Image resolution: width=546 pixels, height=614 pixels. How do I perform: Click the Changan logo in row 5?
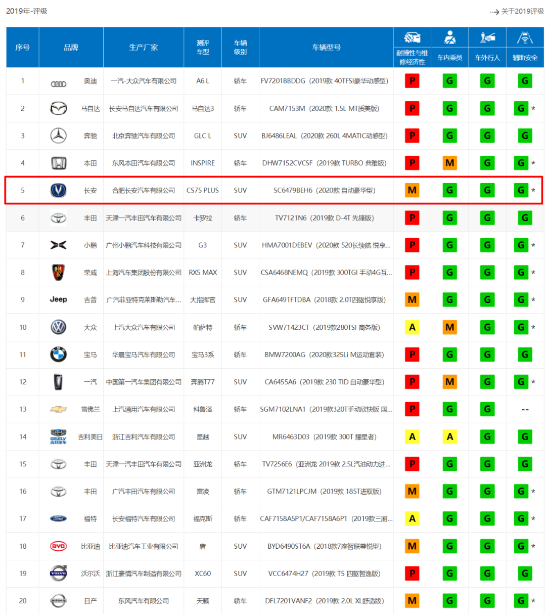pyautogui.click(x=59, y=190)
